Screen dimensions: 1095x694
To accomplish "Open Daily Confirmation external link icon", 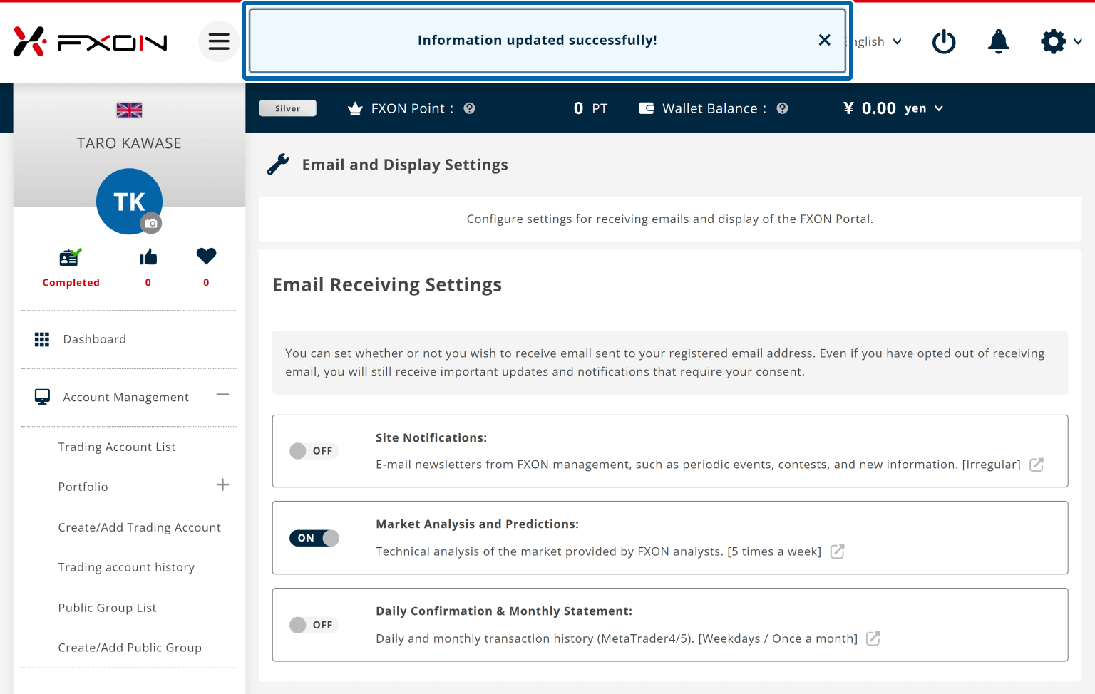I will point(873,638).
